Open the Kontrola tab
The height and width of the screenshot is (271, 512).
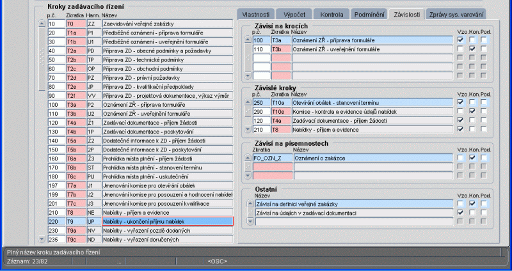click(x=332, y=15)
